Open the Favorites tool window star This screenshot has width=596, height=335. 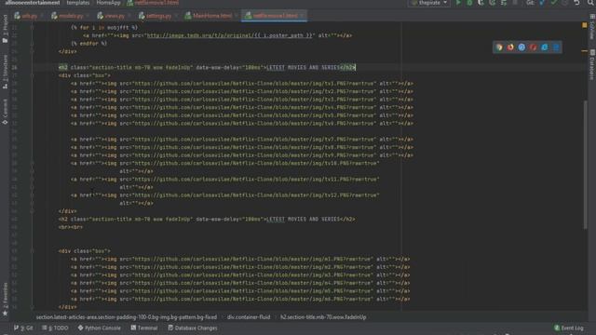5,300
